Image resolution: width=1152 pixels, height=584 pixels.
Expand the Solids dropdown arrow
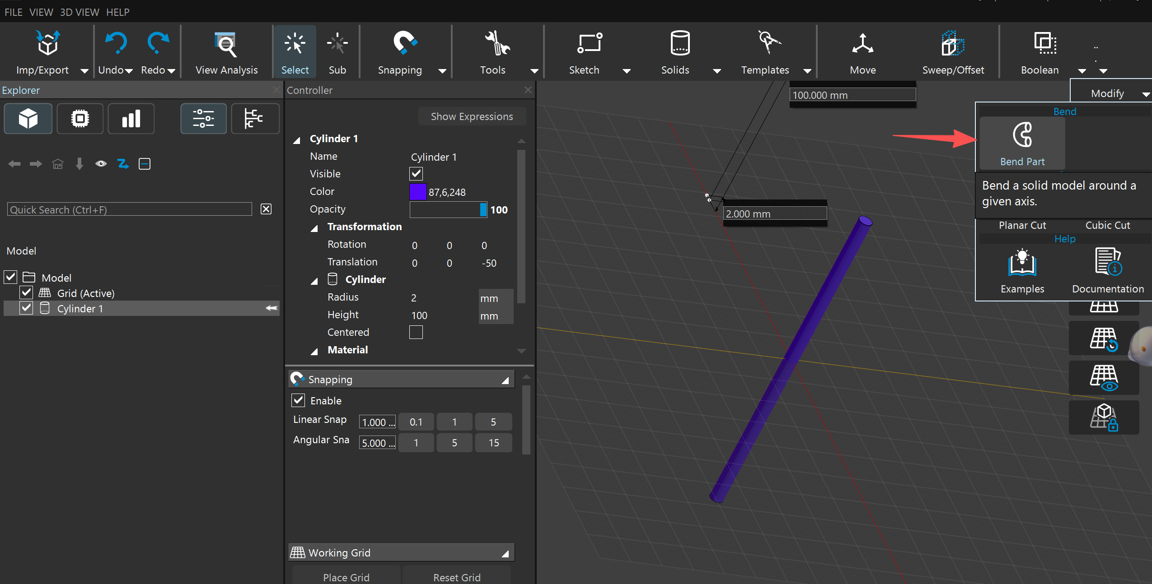[716, 71]
